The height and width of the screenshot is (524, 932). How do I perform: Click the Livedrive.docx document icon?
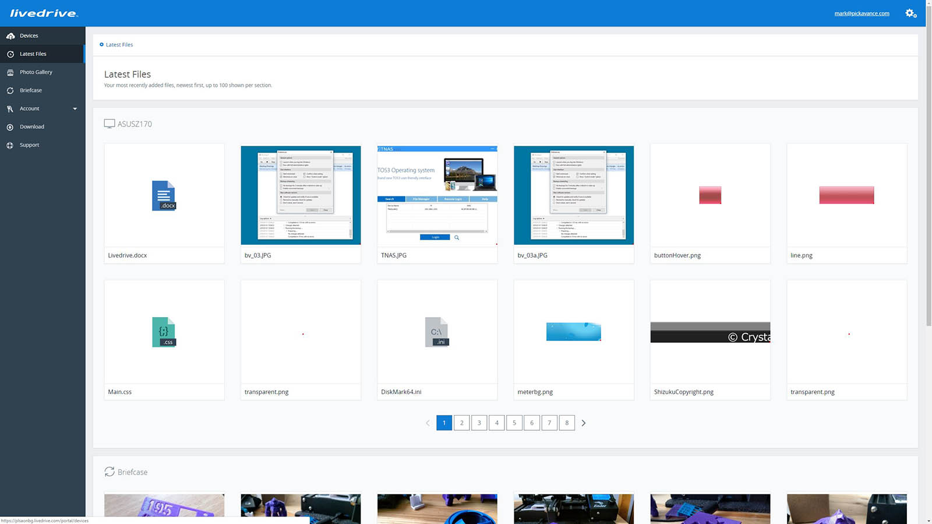click(164, 195)
